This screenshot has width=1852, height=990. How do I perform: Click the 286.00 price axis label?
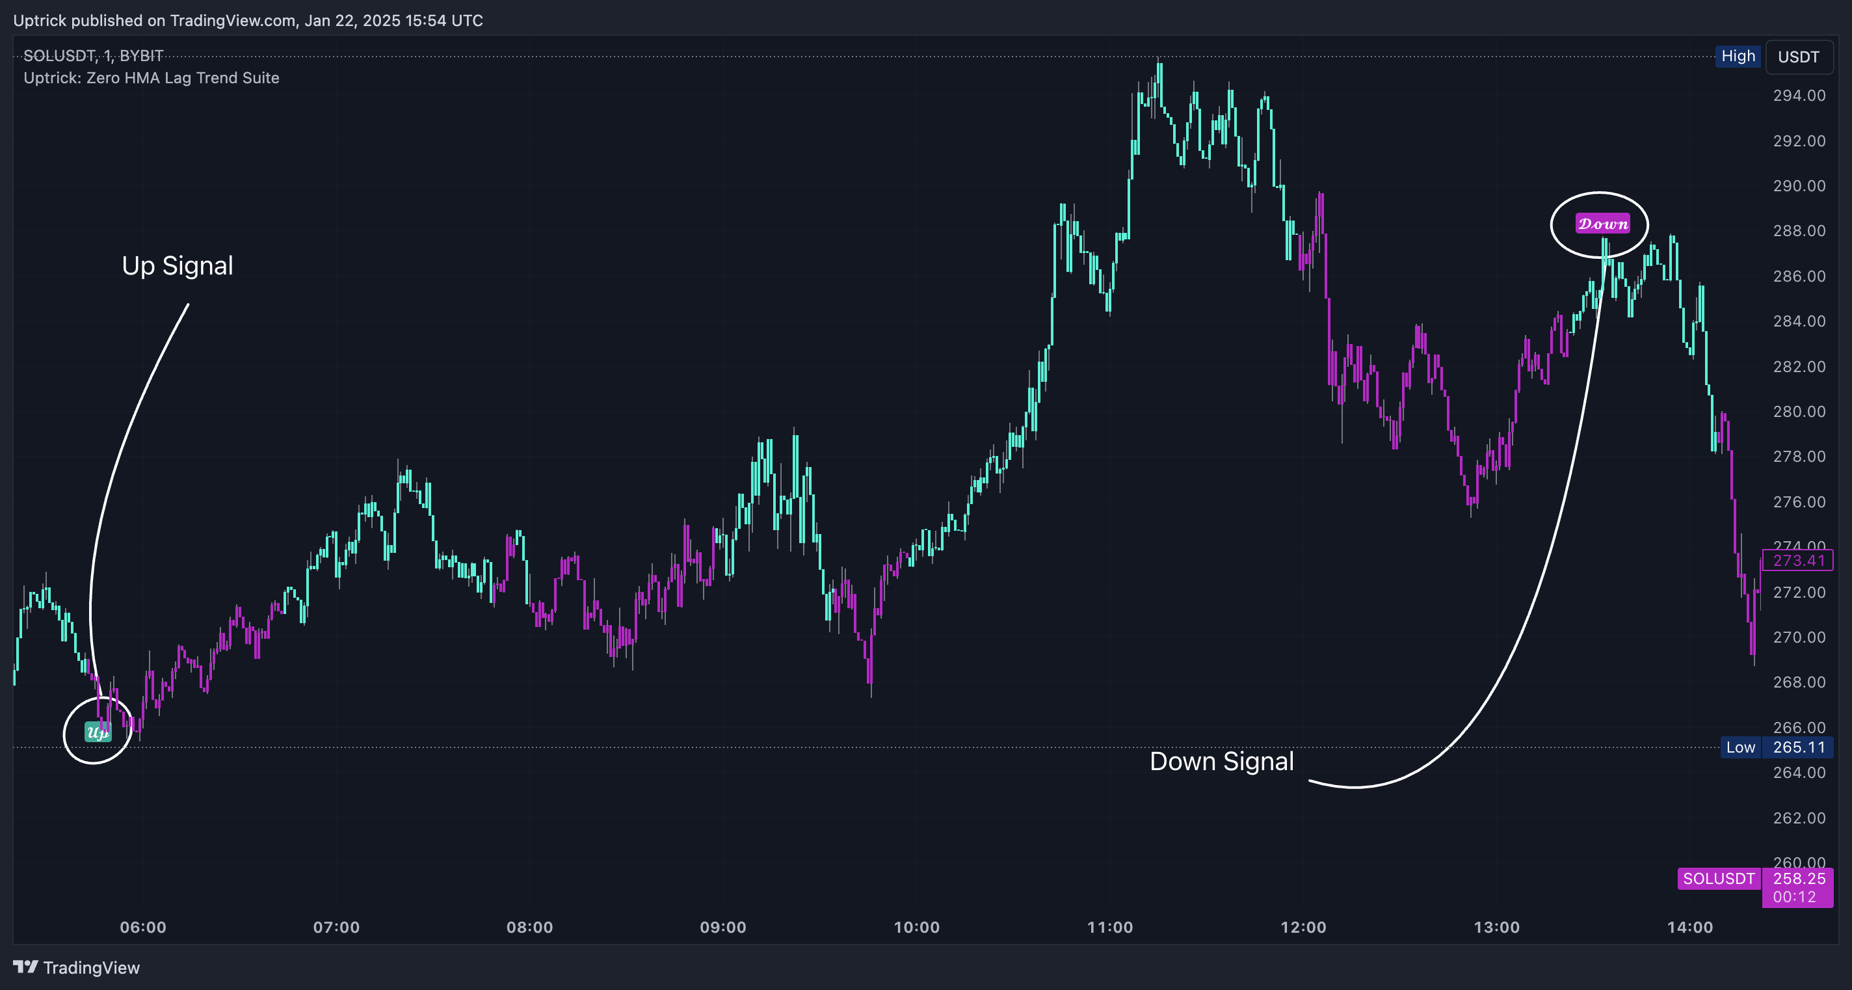(1799, 276)
